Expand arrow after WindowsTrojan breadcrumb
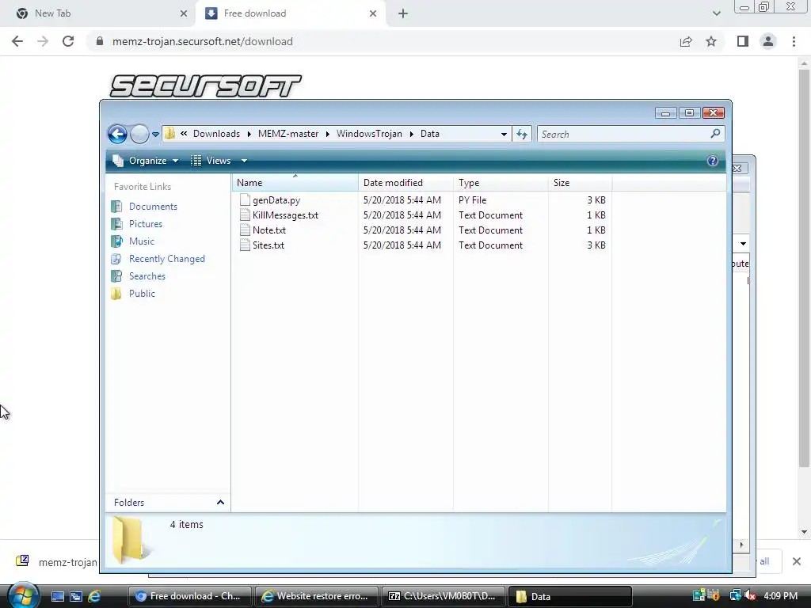This screenshot has height=608, width=811. pos(412,135)
